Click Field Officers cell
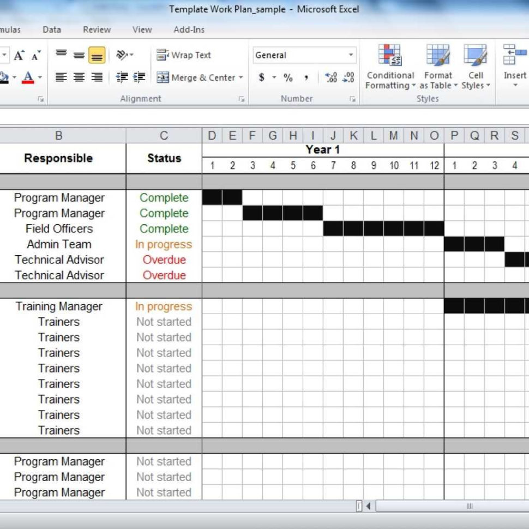529x529 pixels. pyautogui.click(x=59, y=229)
